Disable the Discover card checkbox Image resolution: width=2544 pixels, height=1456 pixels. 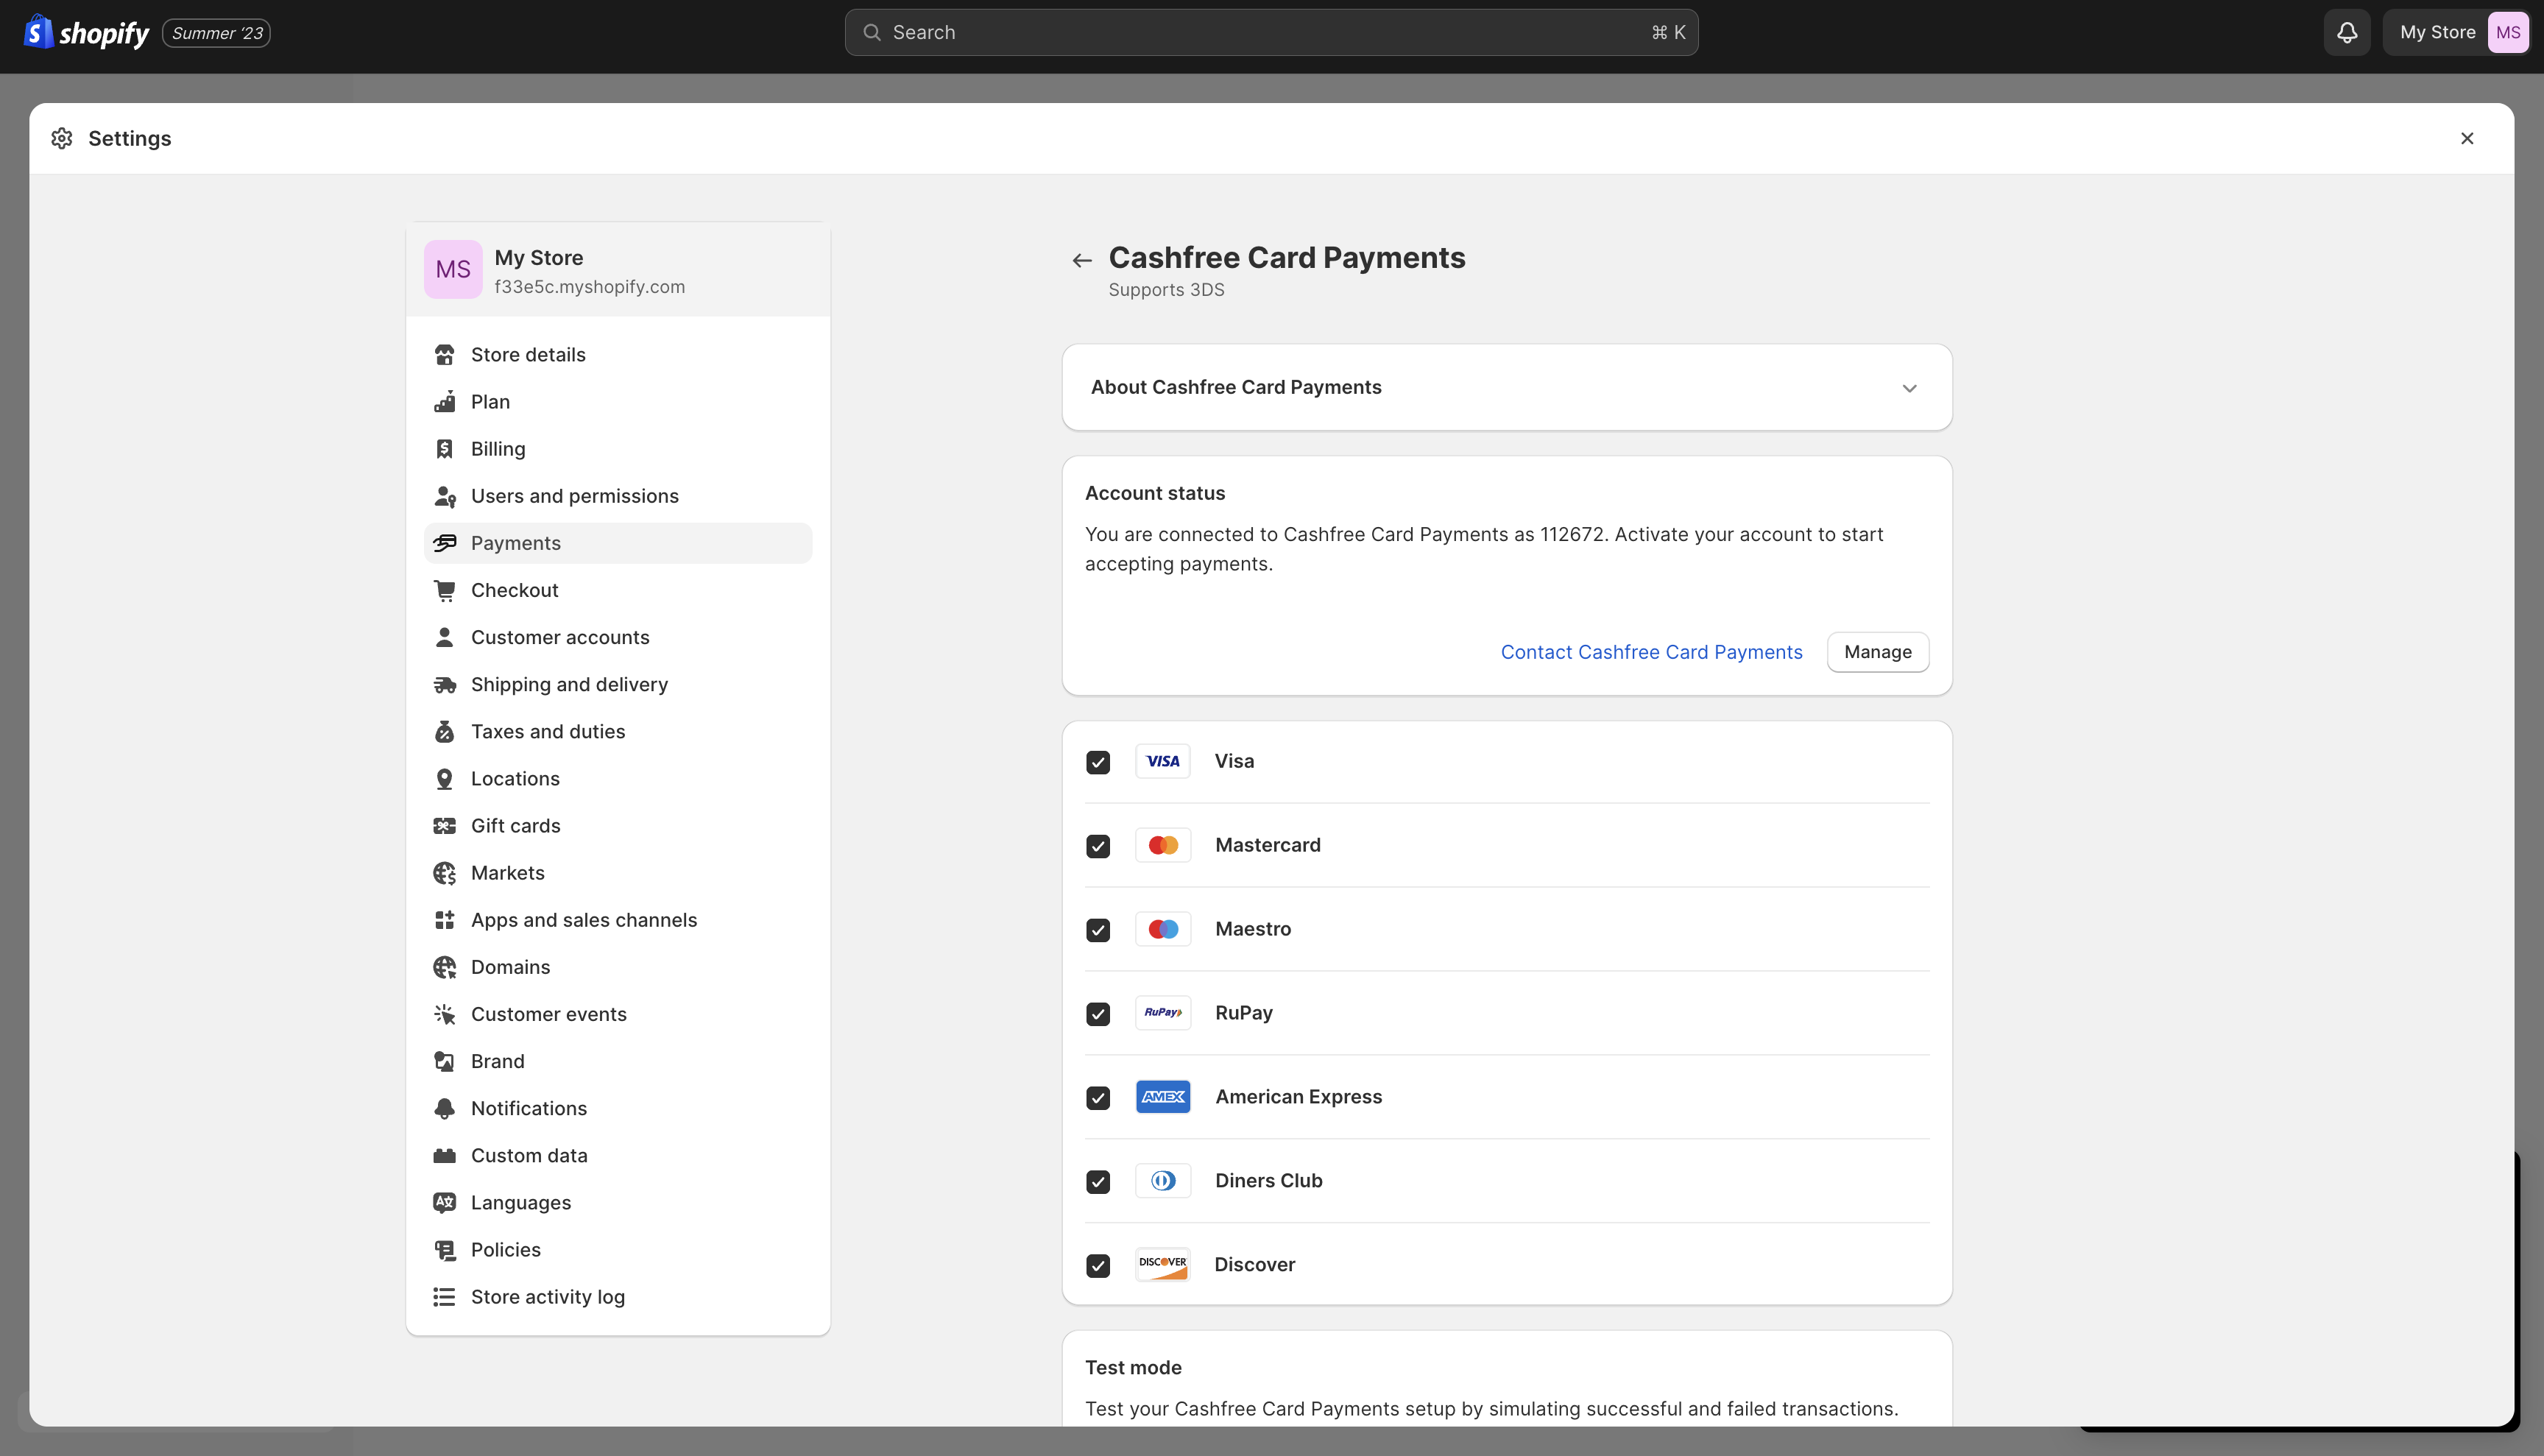[x=1098, y=1266]
